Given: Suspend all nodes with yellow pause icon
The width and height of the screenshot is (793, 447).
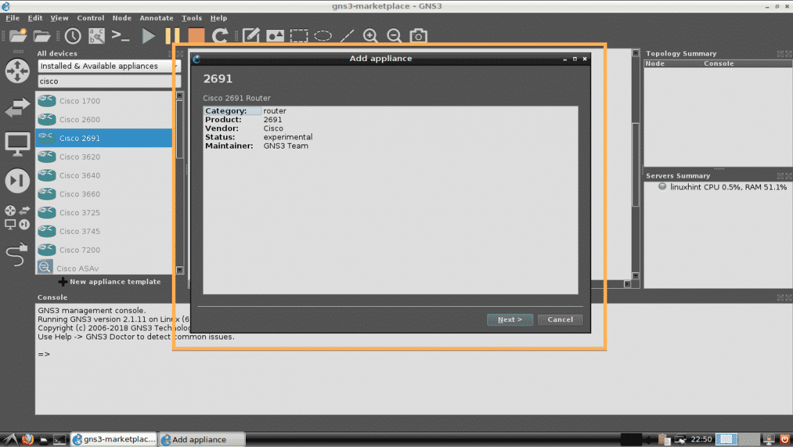Looking at the screenshot, I should pyautogui.click(x=173, y=36).
